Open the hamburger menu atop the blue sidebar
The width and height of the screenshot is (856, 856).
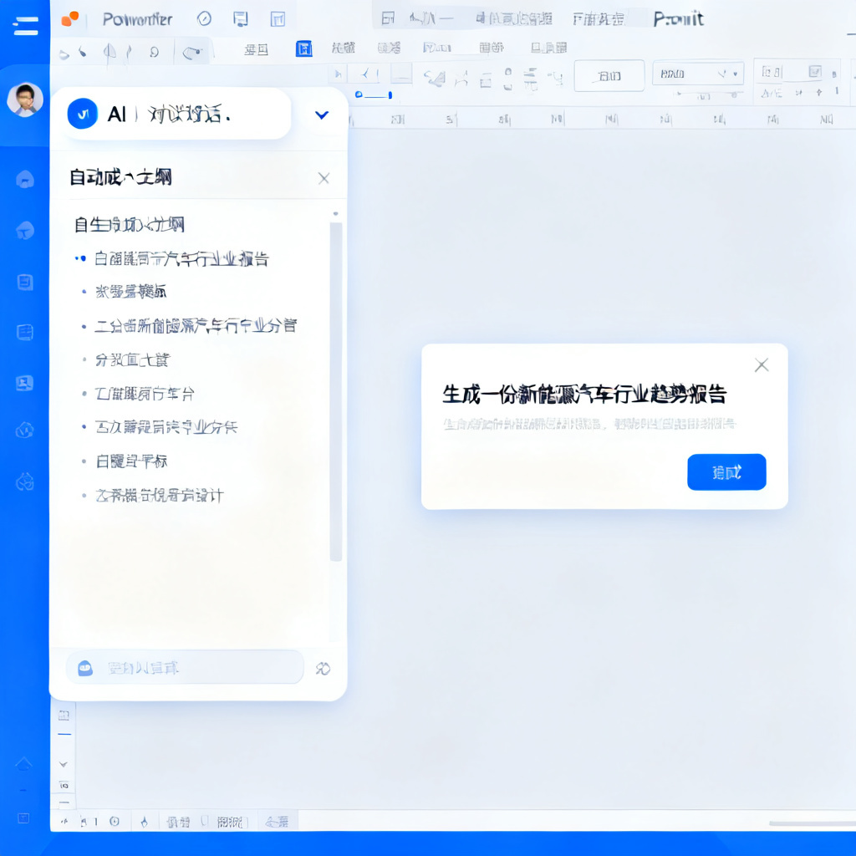[25, 26]
